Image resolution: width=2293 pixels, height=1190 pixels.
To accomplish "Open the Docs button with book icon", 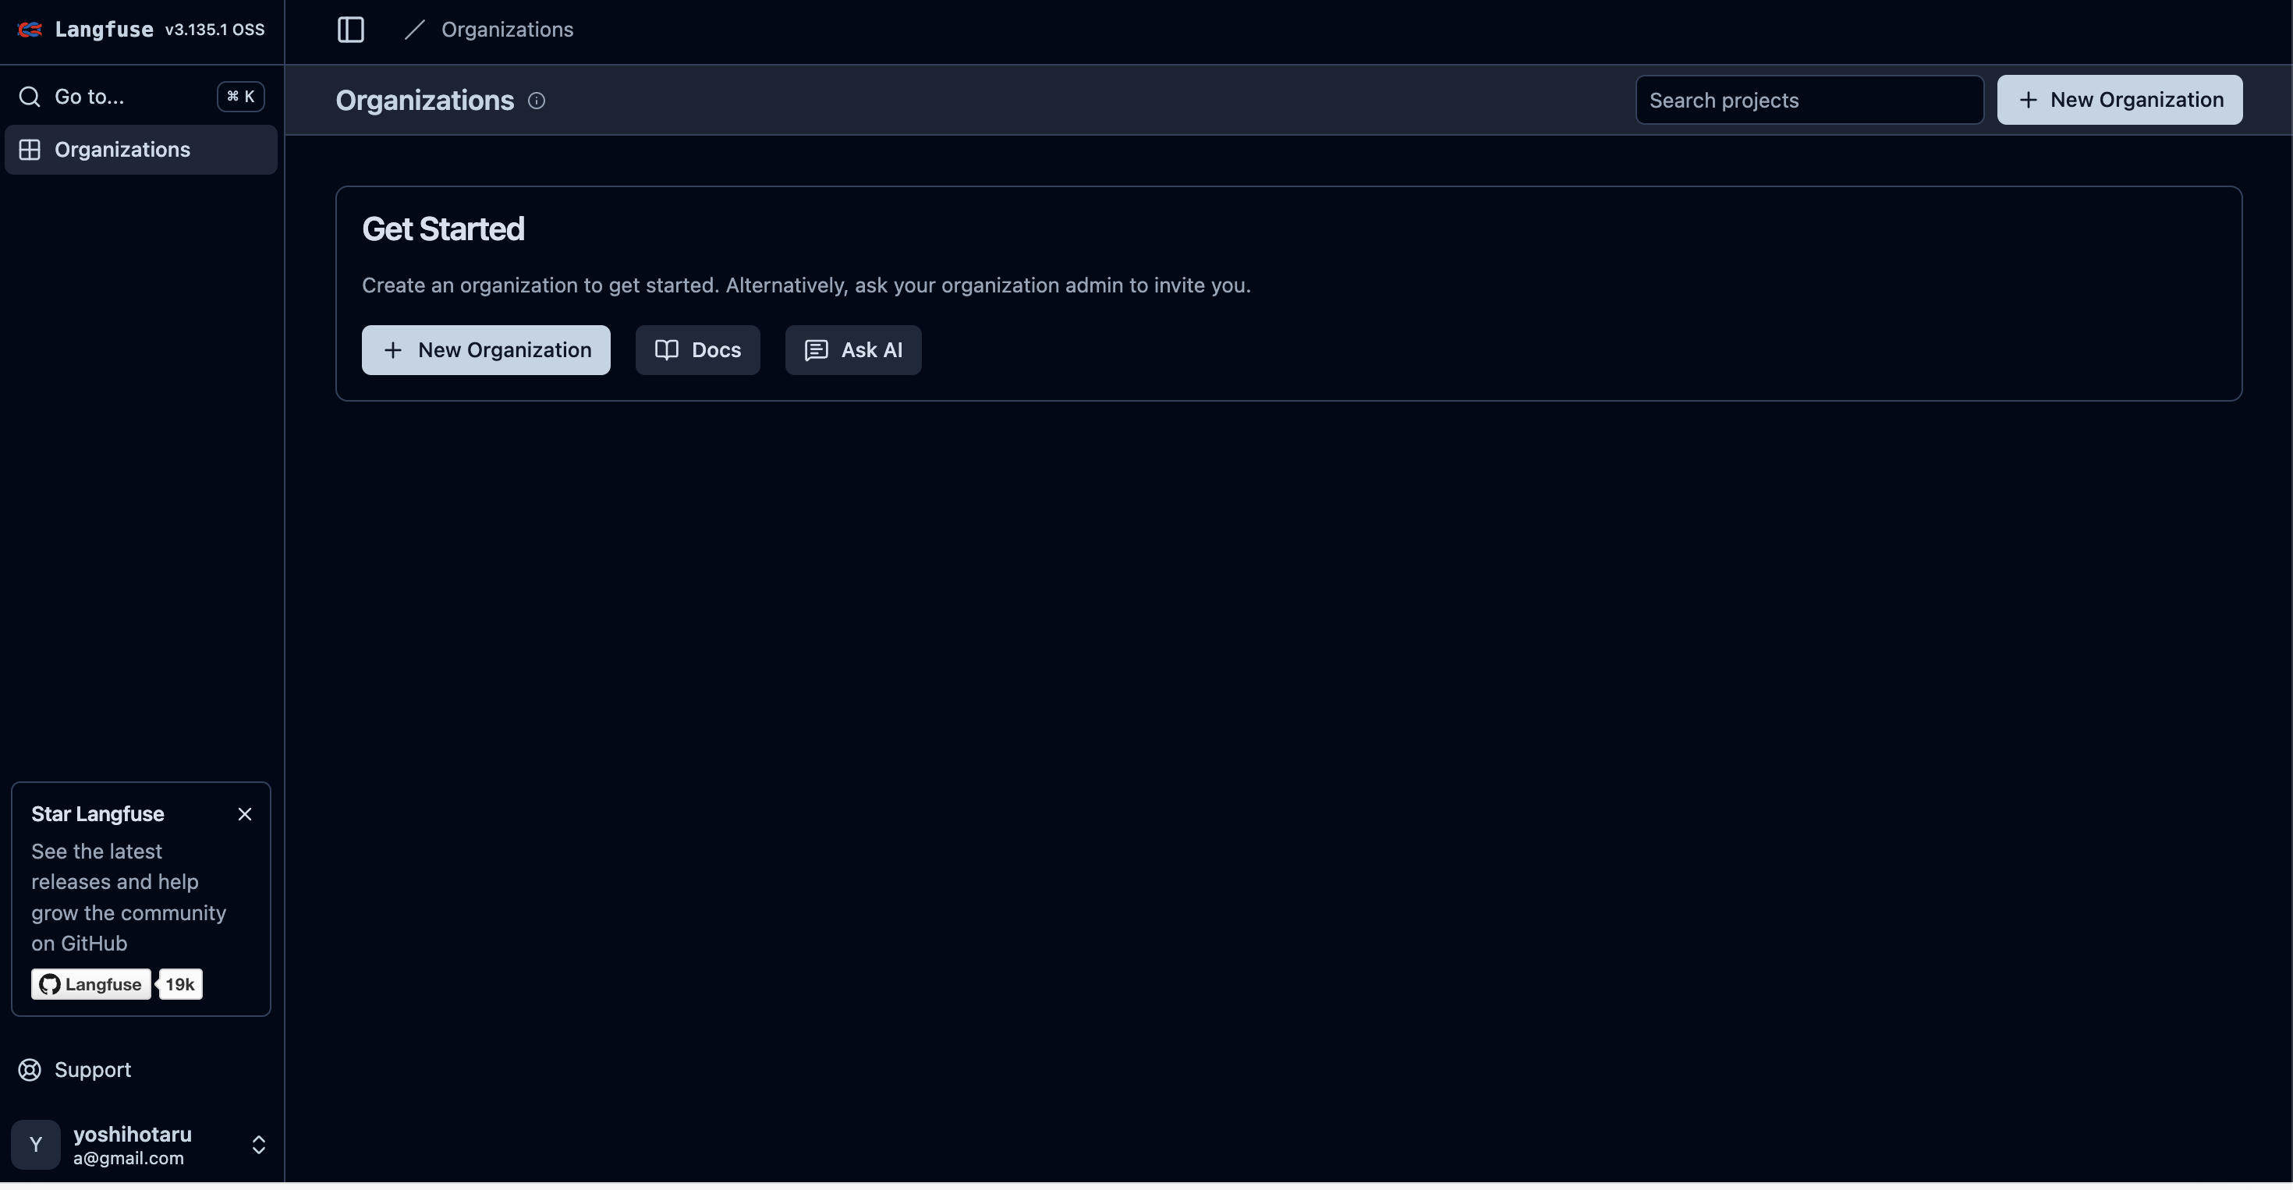I will [x=697, y=350].
